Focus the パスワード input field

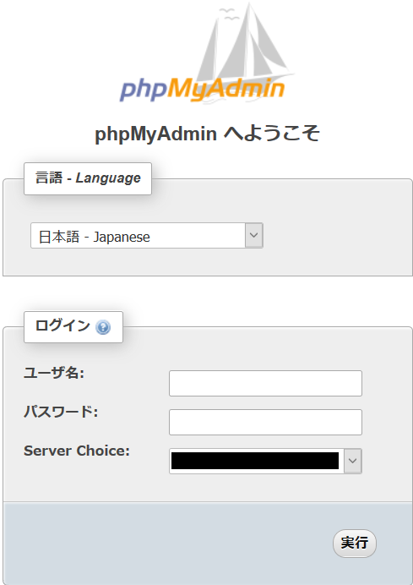click(265, 423)
